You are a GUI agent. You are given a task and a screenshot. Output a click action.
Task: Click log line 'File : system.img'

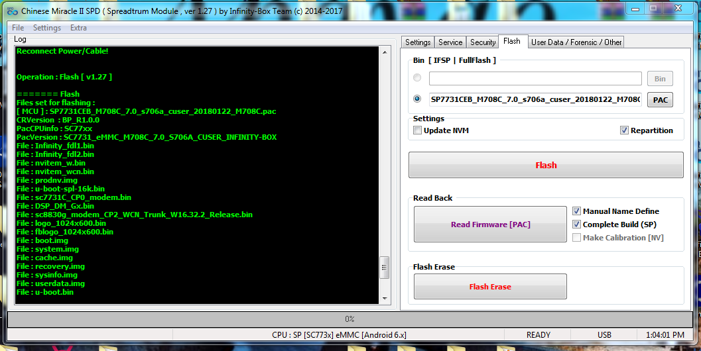[47, 249]
